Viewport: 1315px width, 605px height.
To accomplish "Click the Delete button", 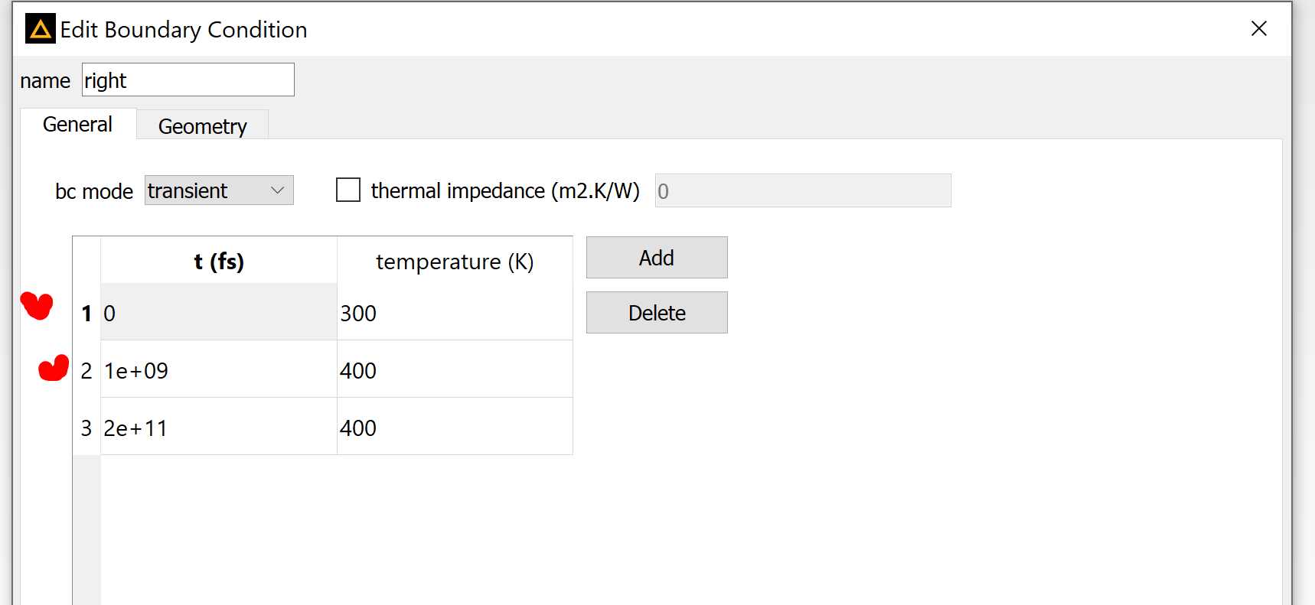I will (x=657, y=313).
